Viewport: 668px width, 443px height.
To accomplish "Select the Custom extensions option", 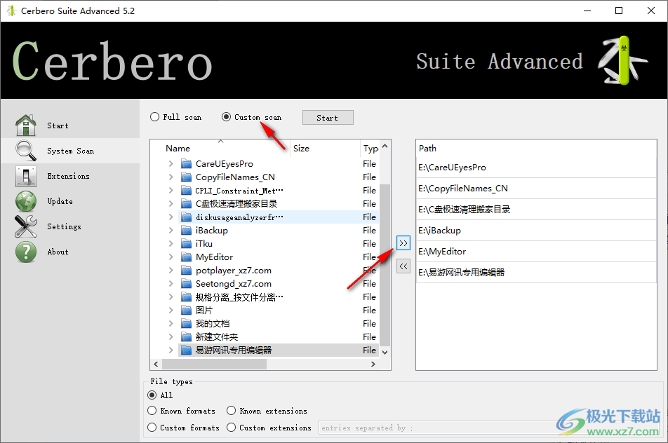I will pos(231,428).
